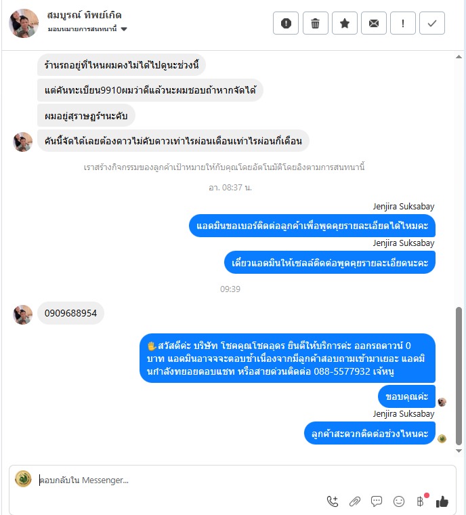
Task: Open payment request baht icon
Action: click(x=421, y=501)
